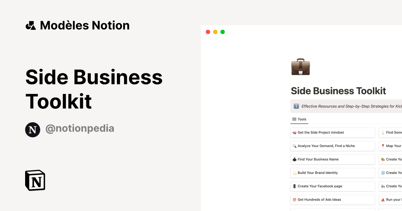Click the lightbulb icon on the Find card
The image size is (402, 211).
383,132
